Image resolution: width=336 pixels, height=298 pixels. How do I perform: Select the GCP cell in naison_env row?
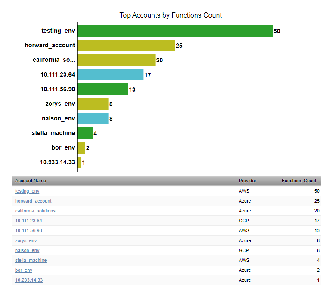(x=244, y=250)
